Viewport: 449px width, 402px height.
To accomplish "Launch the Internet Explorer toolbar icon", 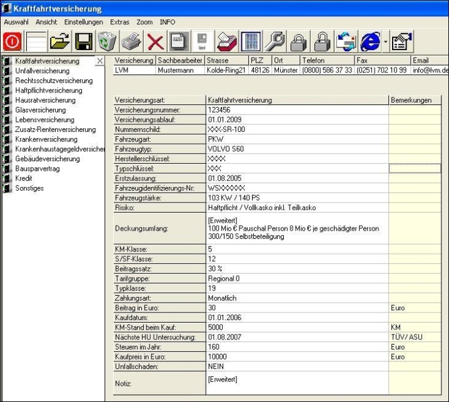I will pyautogui.click(x=371, y=41).
